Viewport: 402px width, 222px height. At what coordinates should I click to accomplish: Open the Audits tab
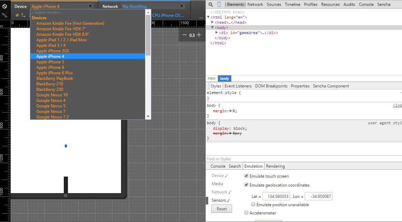(349, 4)
